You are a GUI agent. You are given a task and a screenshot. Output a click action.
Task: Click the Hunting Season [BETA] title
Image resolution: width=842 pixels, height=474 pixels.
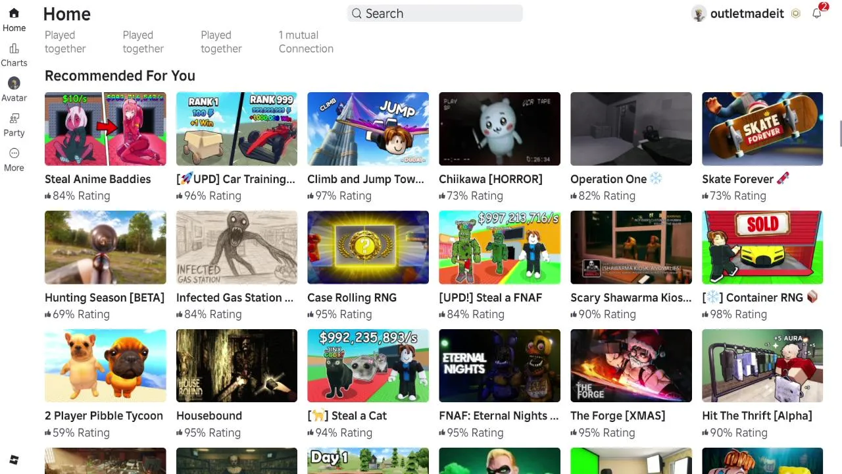tap(105, 298)
